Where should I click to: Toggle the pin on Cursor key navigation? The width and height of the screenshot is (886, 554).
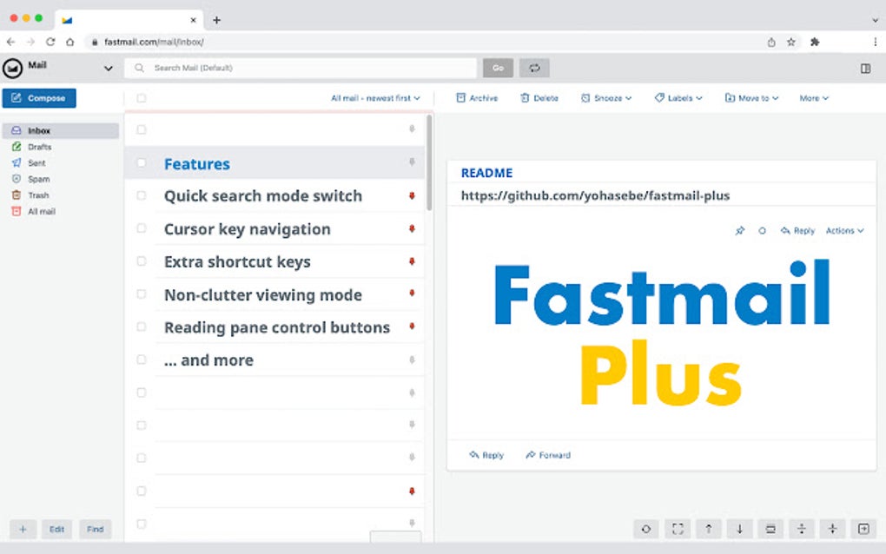coord(412,228)
